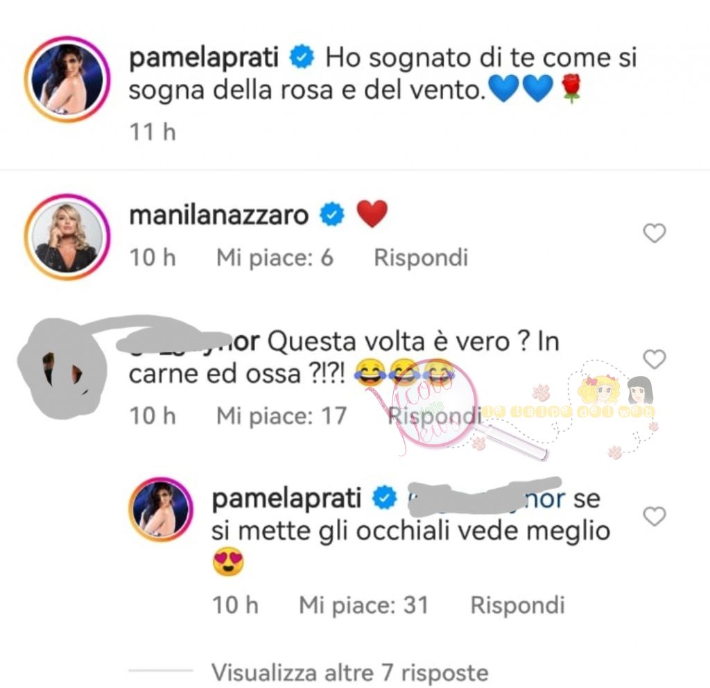This screenshot has height=688, width=710.
Task: Reply to pamelaprati's occhiali comment
Action: 517,605
